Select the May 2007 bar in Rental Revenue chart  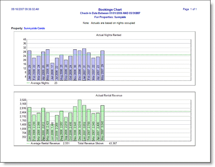(x=103, y=123)
